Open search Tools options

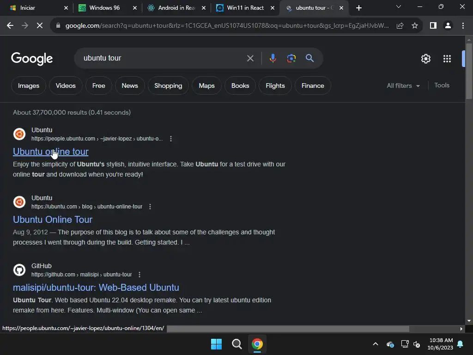coord(442,86)
